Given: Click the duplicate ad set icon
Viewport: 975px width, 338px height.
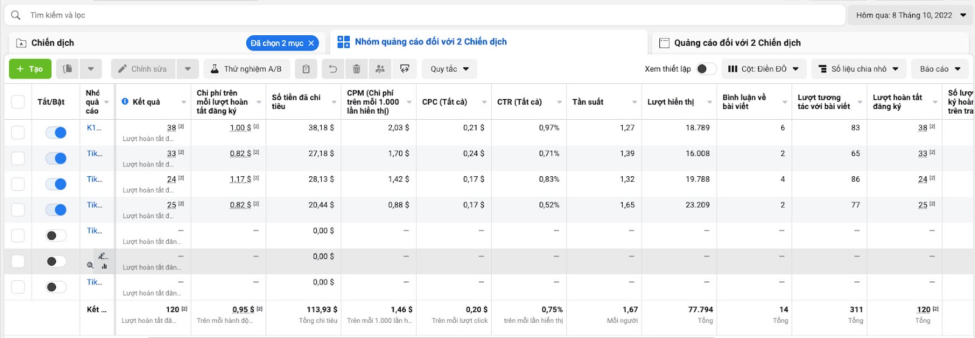Looking at the screenshot, I should (68, 69).
